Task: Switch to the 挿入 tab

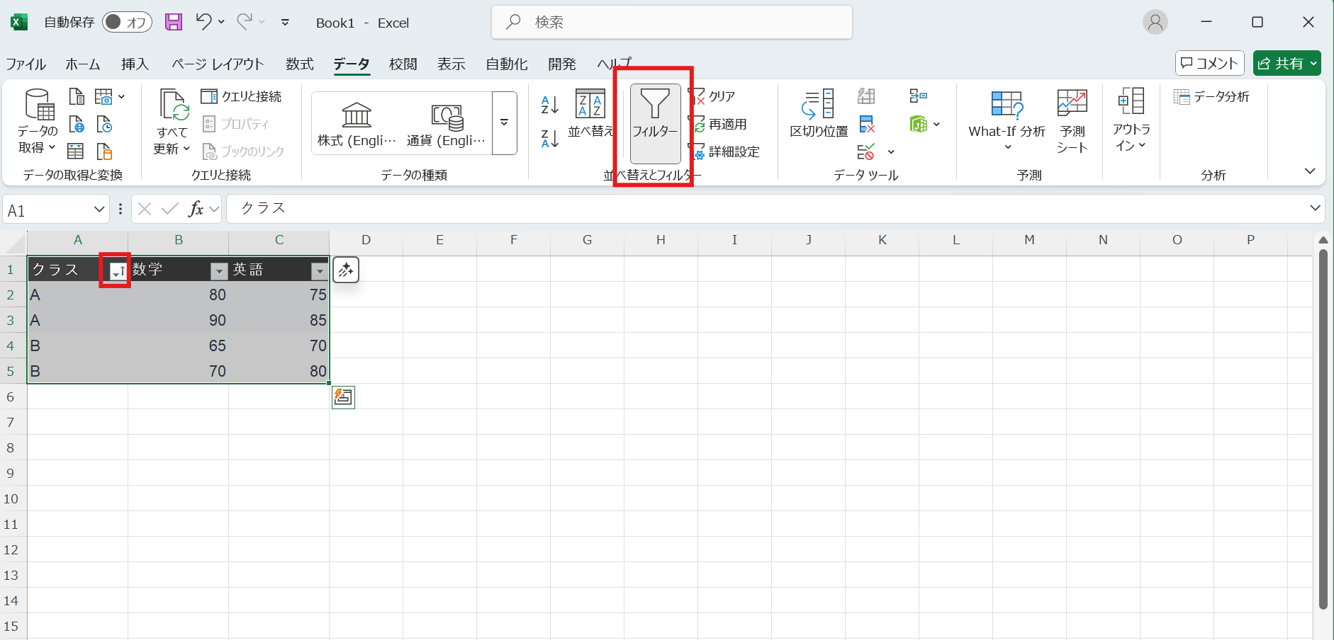Action: coord(135,64)
